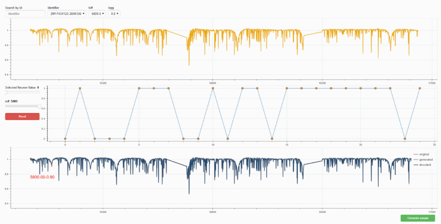
Task: Select neuron point at index 5
Action: [x=139, y=88]
